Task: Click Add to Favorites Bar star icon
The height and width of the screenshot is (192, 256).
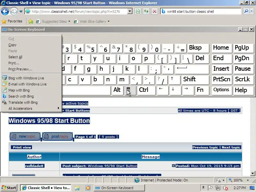Action: click(31, 21)
